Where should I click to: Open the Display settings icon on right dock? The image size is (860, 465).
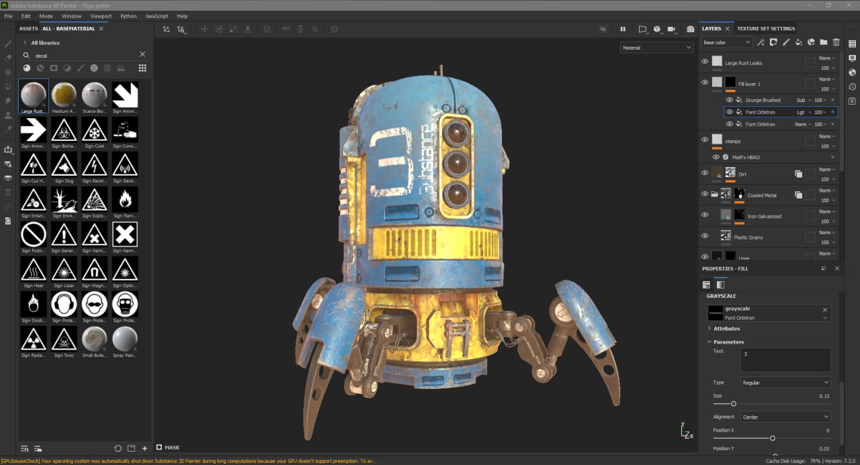[852, 58]
